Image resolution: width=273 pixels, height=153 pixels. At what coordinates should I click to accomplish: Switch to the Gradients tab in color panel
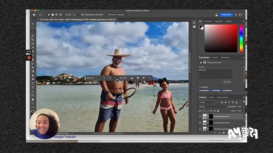click(219, 21)
